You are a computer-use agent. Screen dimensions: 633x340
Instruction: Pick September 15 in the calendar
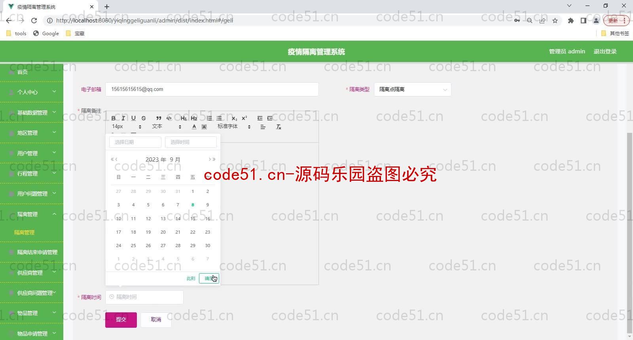tap(193, 219)
